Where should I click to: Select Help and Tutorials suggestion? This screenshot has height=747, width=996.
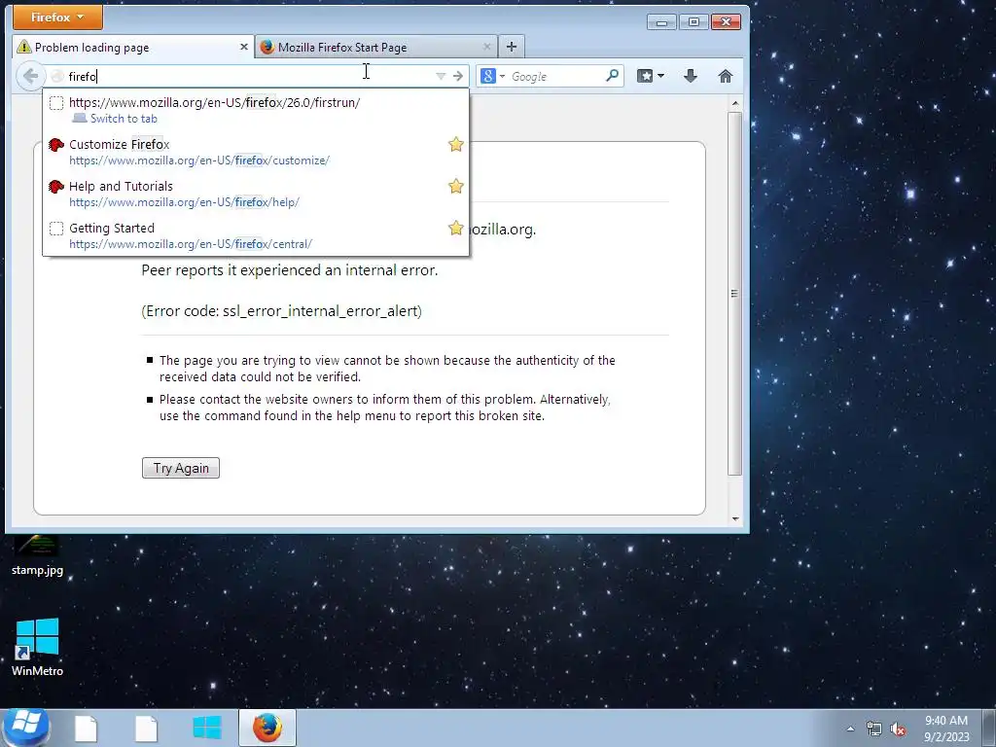click(256, 194)
